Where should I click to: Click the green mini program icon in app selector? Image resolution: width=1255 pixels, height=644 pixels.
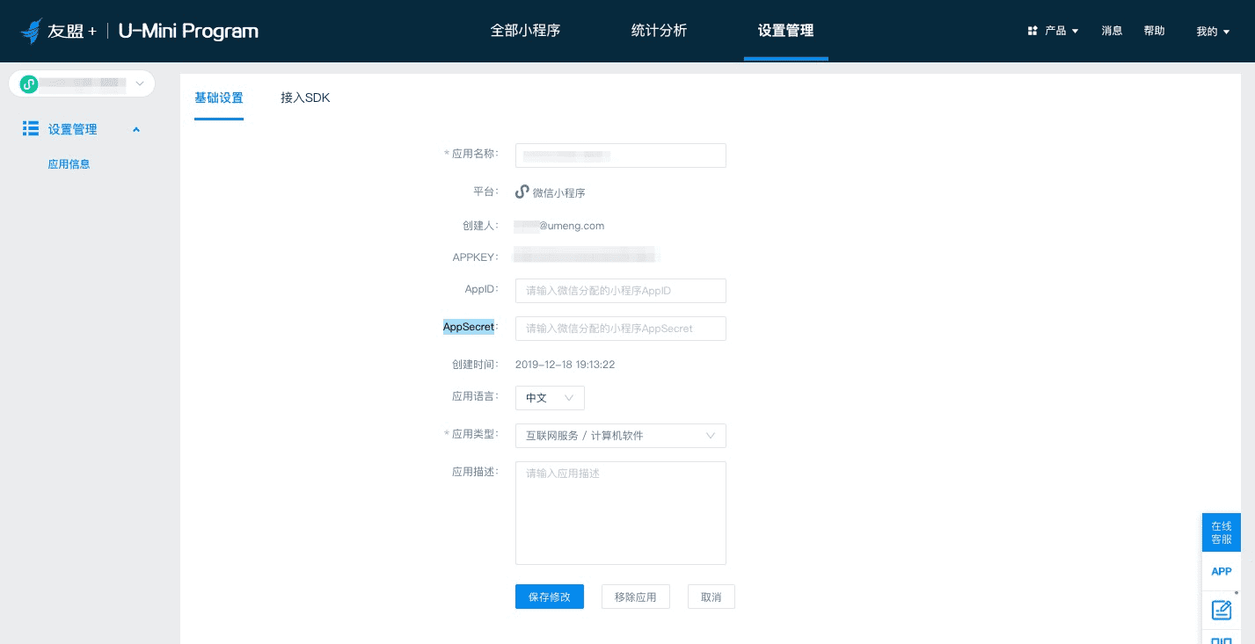pos(29,83)
